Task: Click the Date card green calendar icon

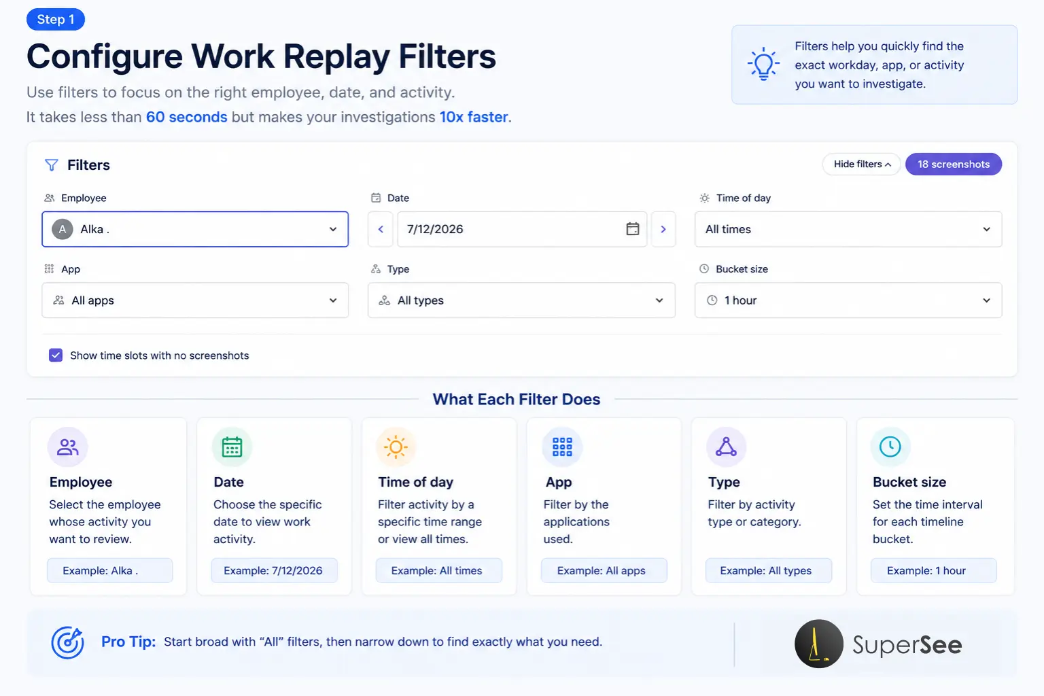Action: point(232,447)
